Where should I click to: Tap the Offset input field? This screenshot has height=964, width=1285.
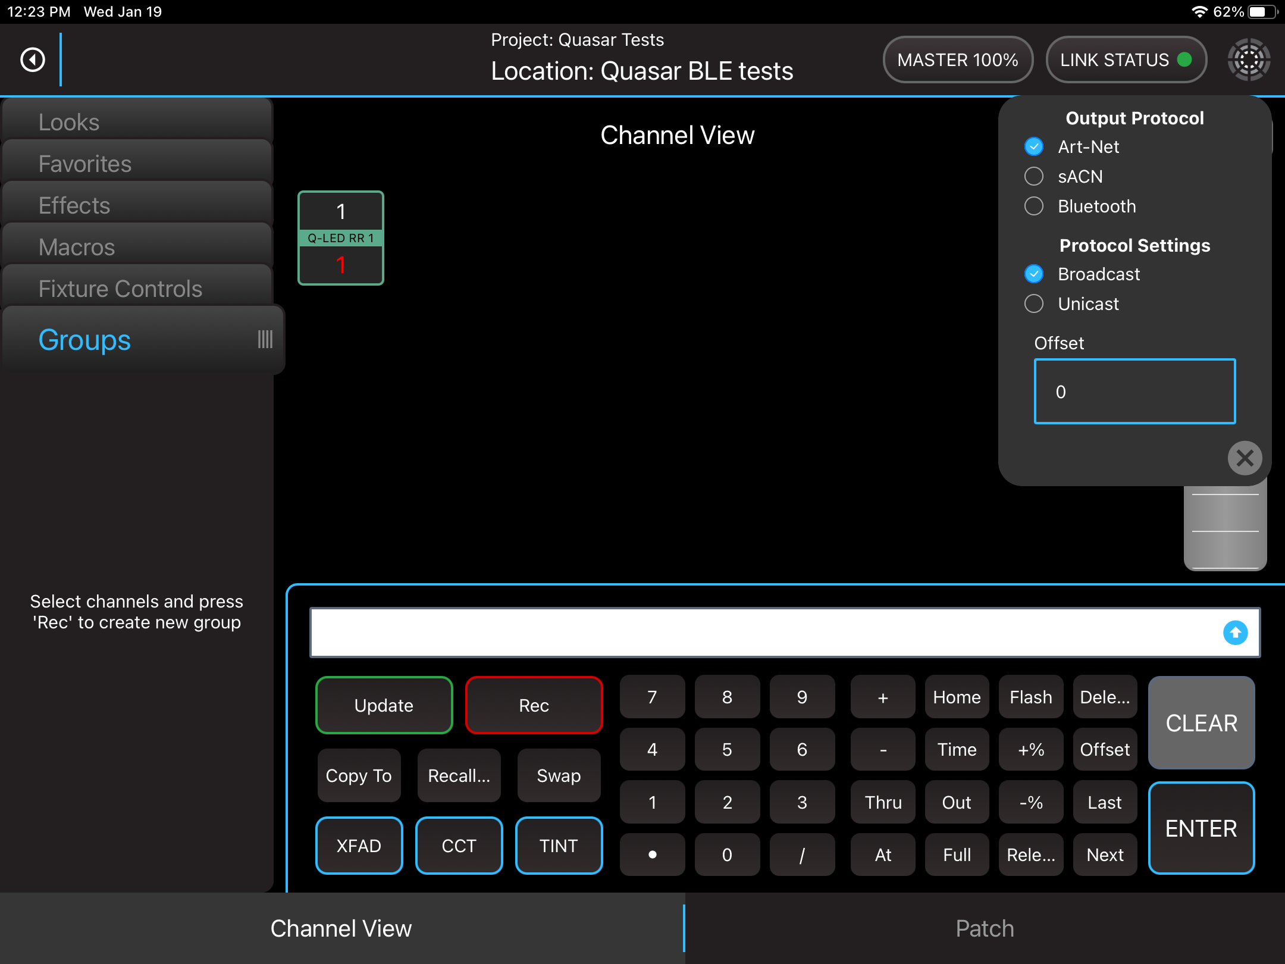(1134, 392)
